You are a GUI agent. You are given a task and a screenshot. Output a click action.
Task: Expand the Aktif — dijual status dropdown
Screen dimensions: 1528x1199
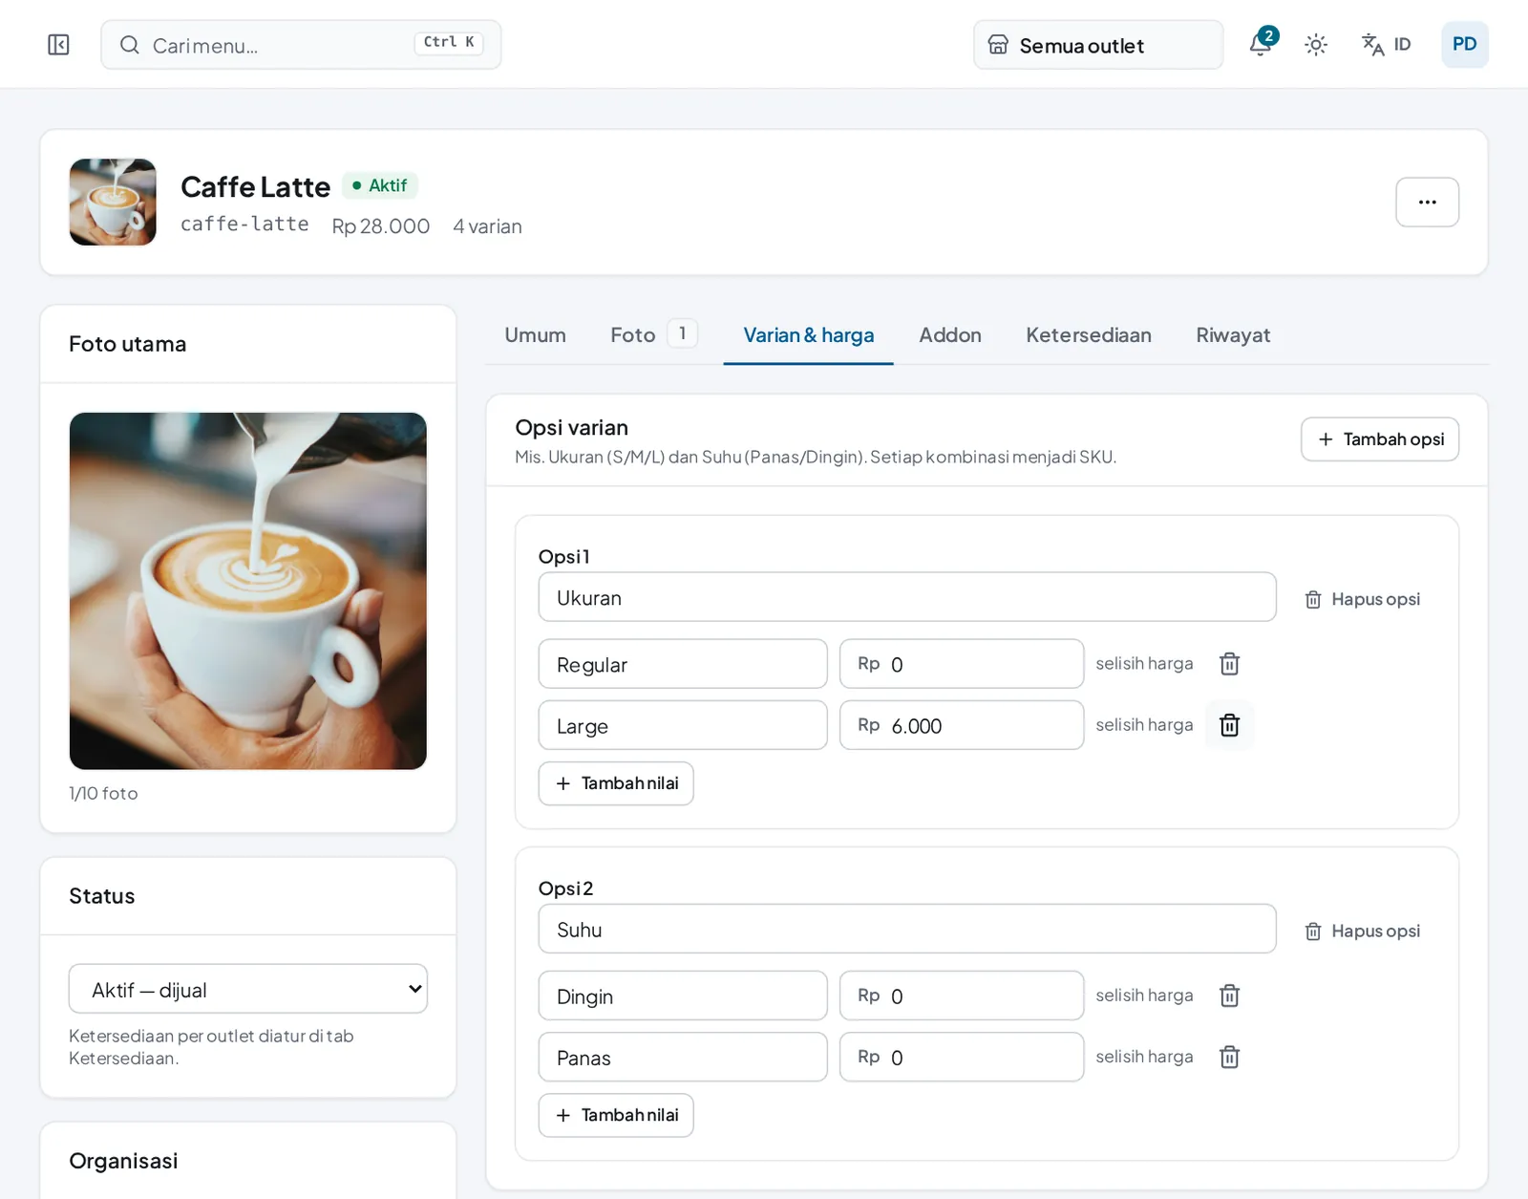pyautogui.click(x=248, y=989)
